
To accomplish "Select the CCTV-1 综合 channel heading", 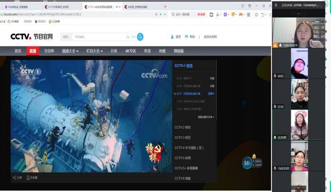I will coord(183,66).
